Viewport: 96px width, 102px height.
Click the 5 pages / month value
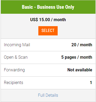pyautogui.click(x=77, y=57)
